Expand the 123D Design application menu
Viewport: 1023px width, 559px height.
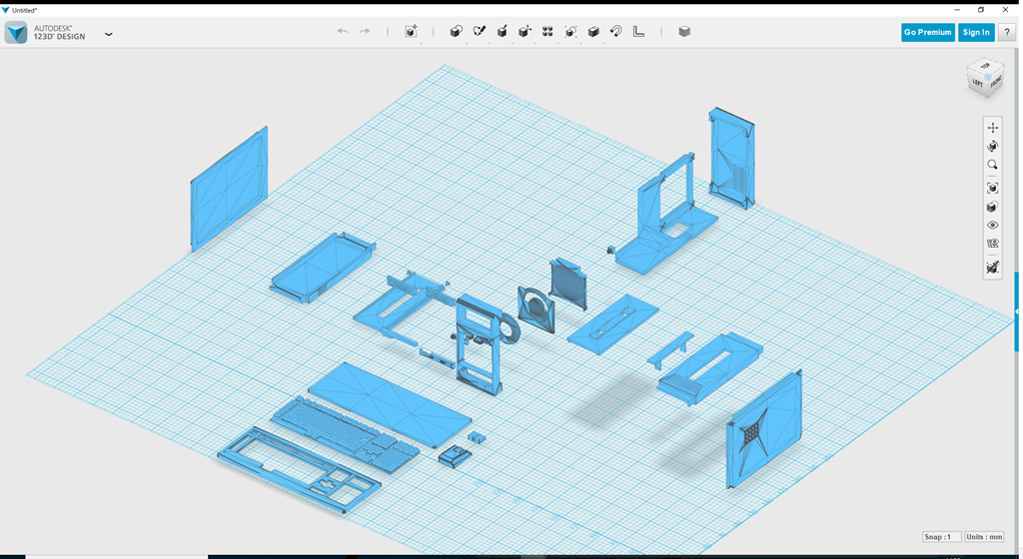tap(108, 34)
